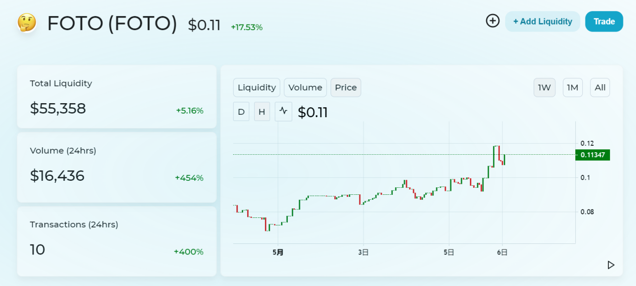This screenshot has height=286, width=636.
Task: Switch chart range to 1M
Action: pyautogui.click(x=572, y=88)
